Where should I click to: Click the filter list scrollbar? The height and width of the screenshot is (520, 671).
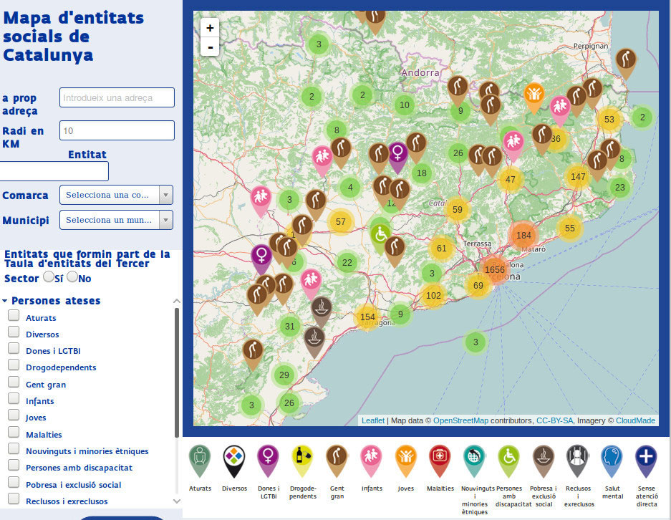pyautogui.click(x=177, y=372)
